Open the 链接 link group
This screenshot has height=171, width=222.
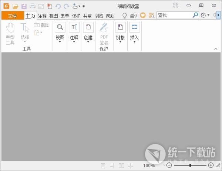[x=120, y=33]
